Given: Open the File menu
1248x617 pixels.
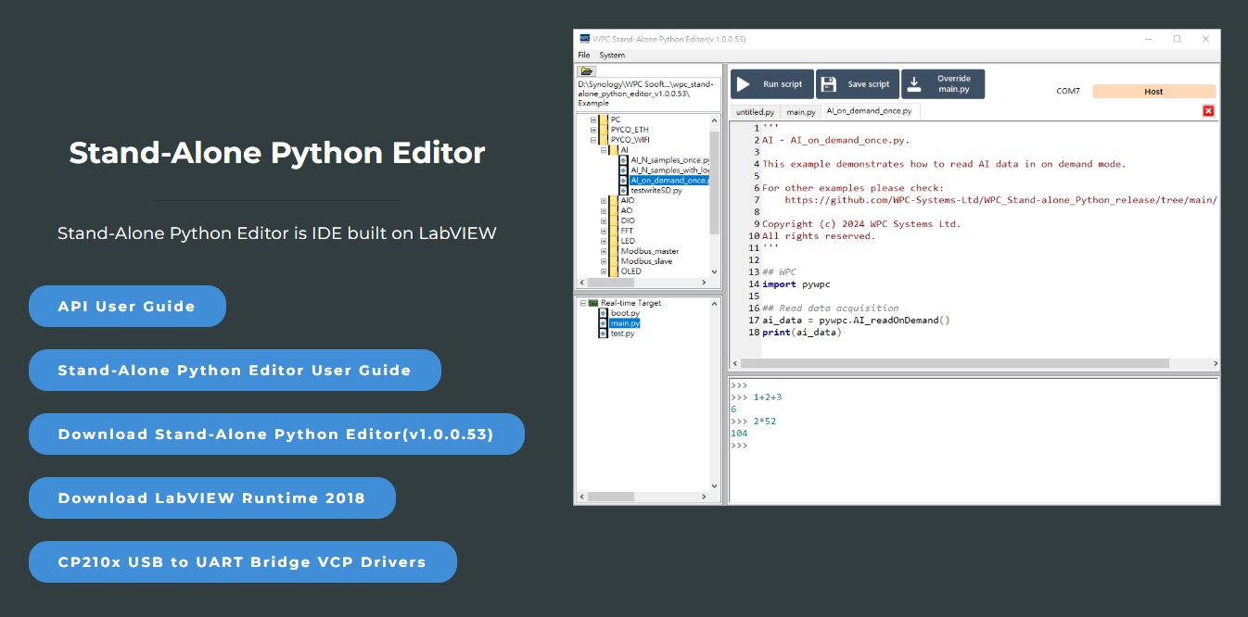Looking at the screenshot, I should pos(582,55).
